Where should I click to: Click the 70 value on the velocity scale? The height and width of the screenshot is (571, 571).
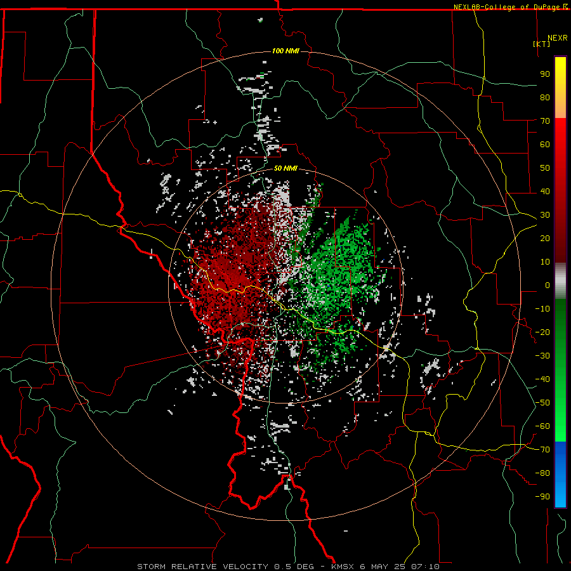pos(545,121)
